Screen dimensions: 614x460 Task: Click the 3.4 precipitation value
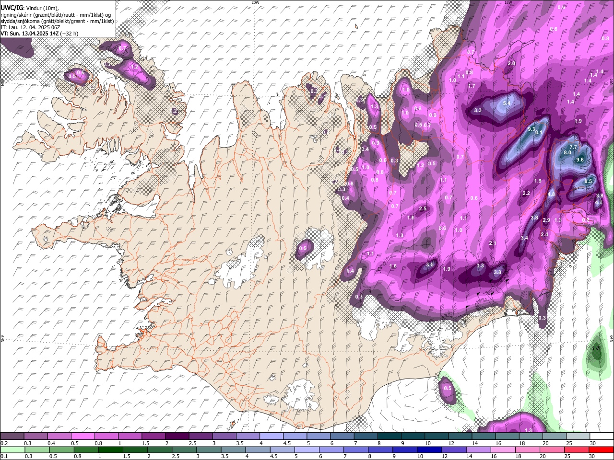tap(524, 238)
